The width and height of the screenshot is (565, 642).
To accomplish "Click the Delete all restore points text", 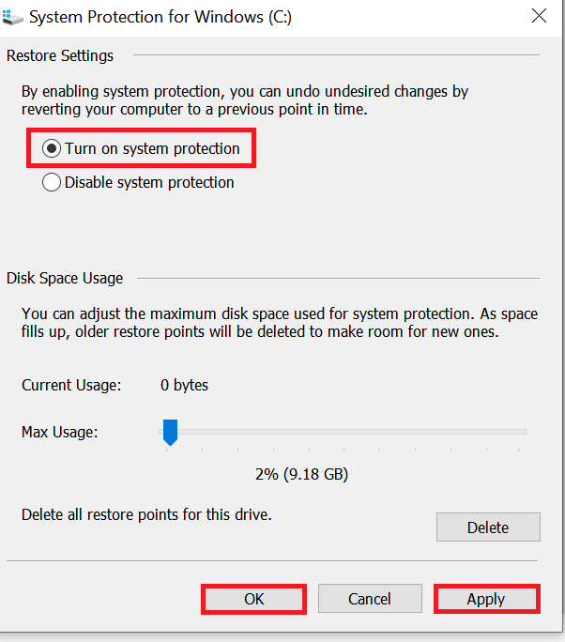I will (146, 514).
